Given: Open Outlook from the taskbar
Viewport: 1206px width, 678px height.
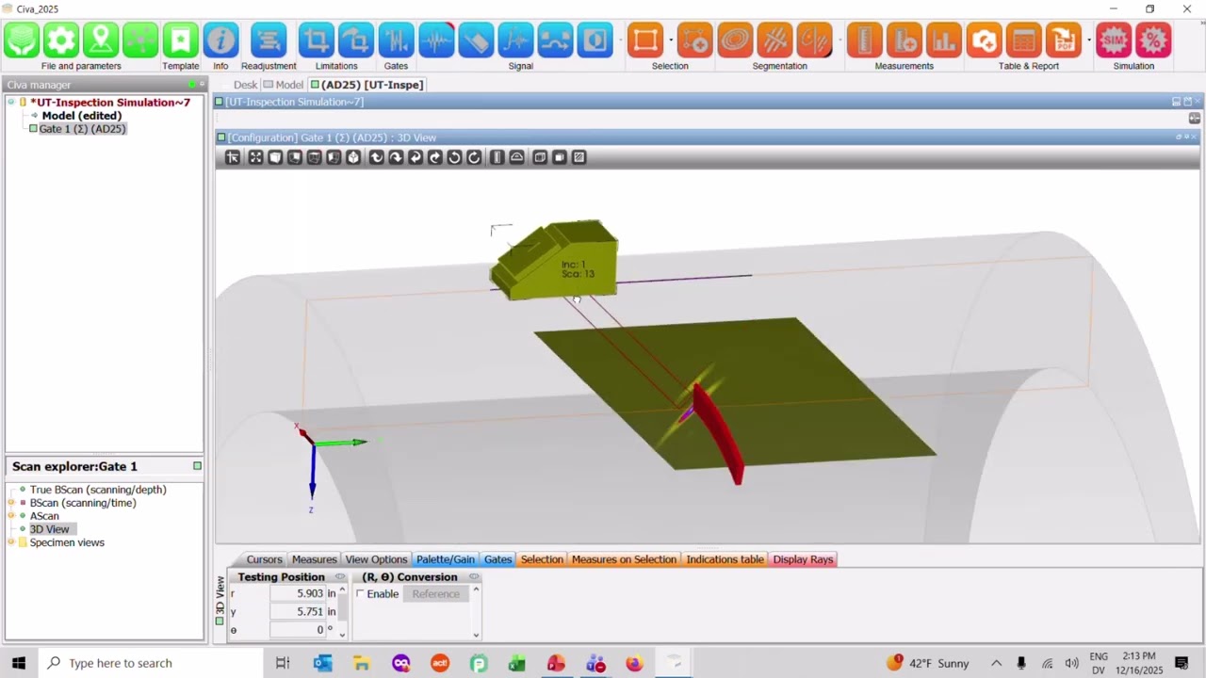Looking at the screenshot, I should pos(322,663).
